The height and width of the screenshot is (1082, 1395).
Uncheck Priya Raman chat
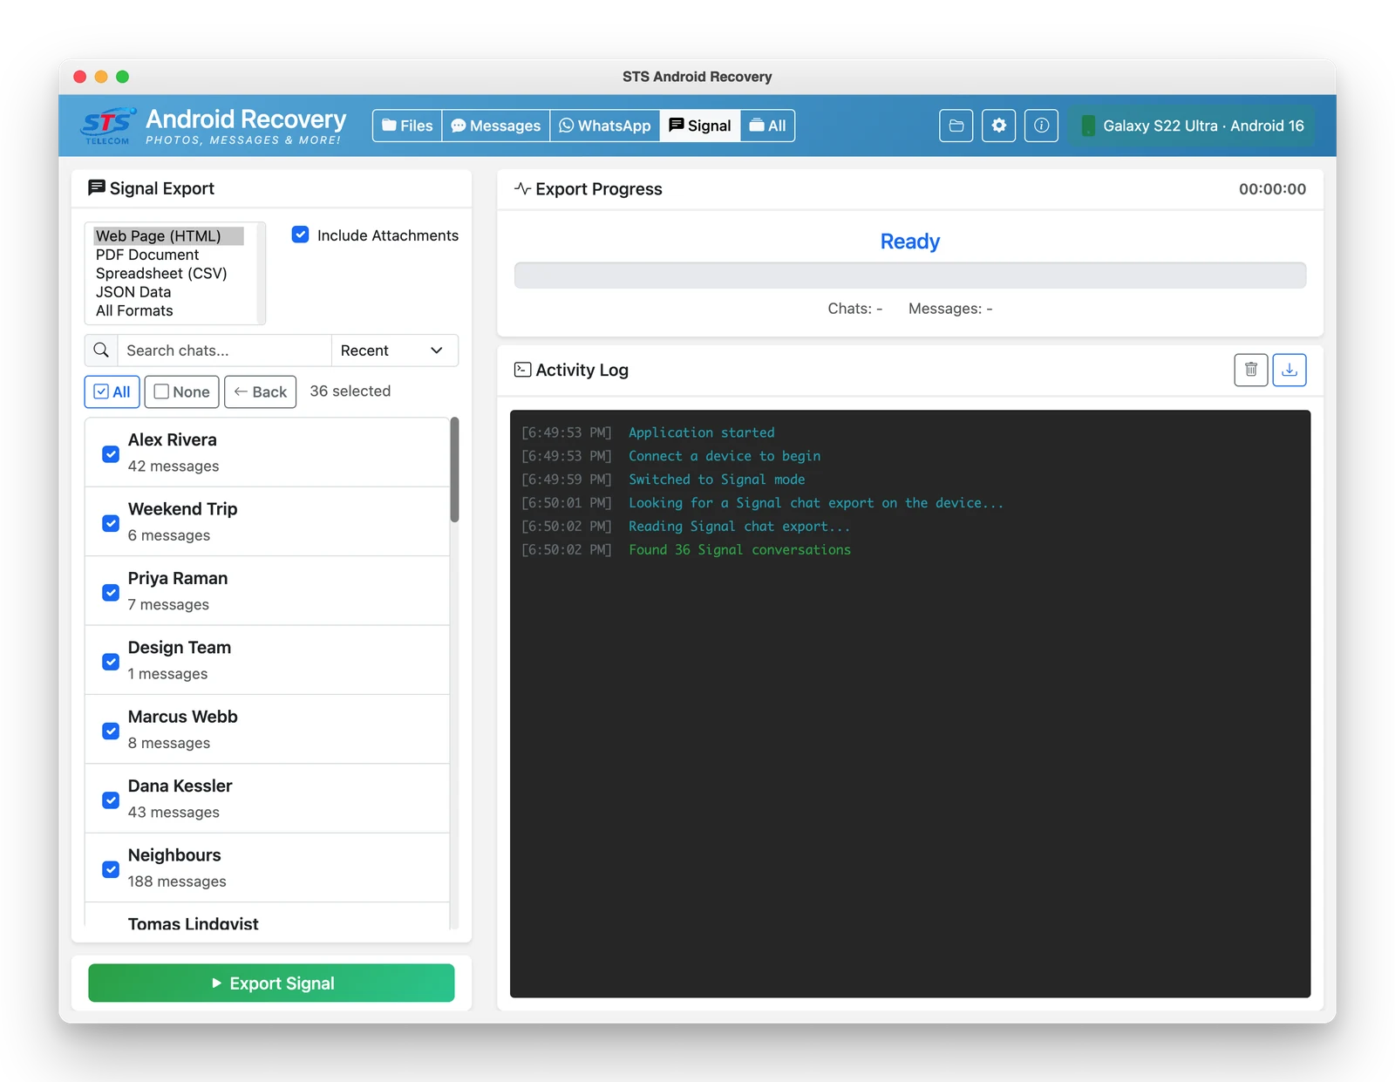click(x=111, y=592)
